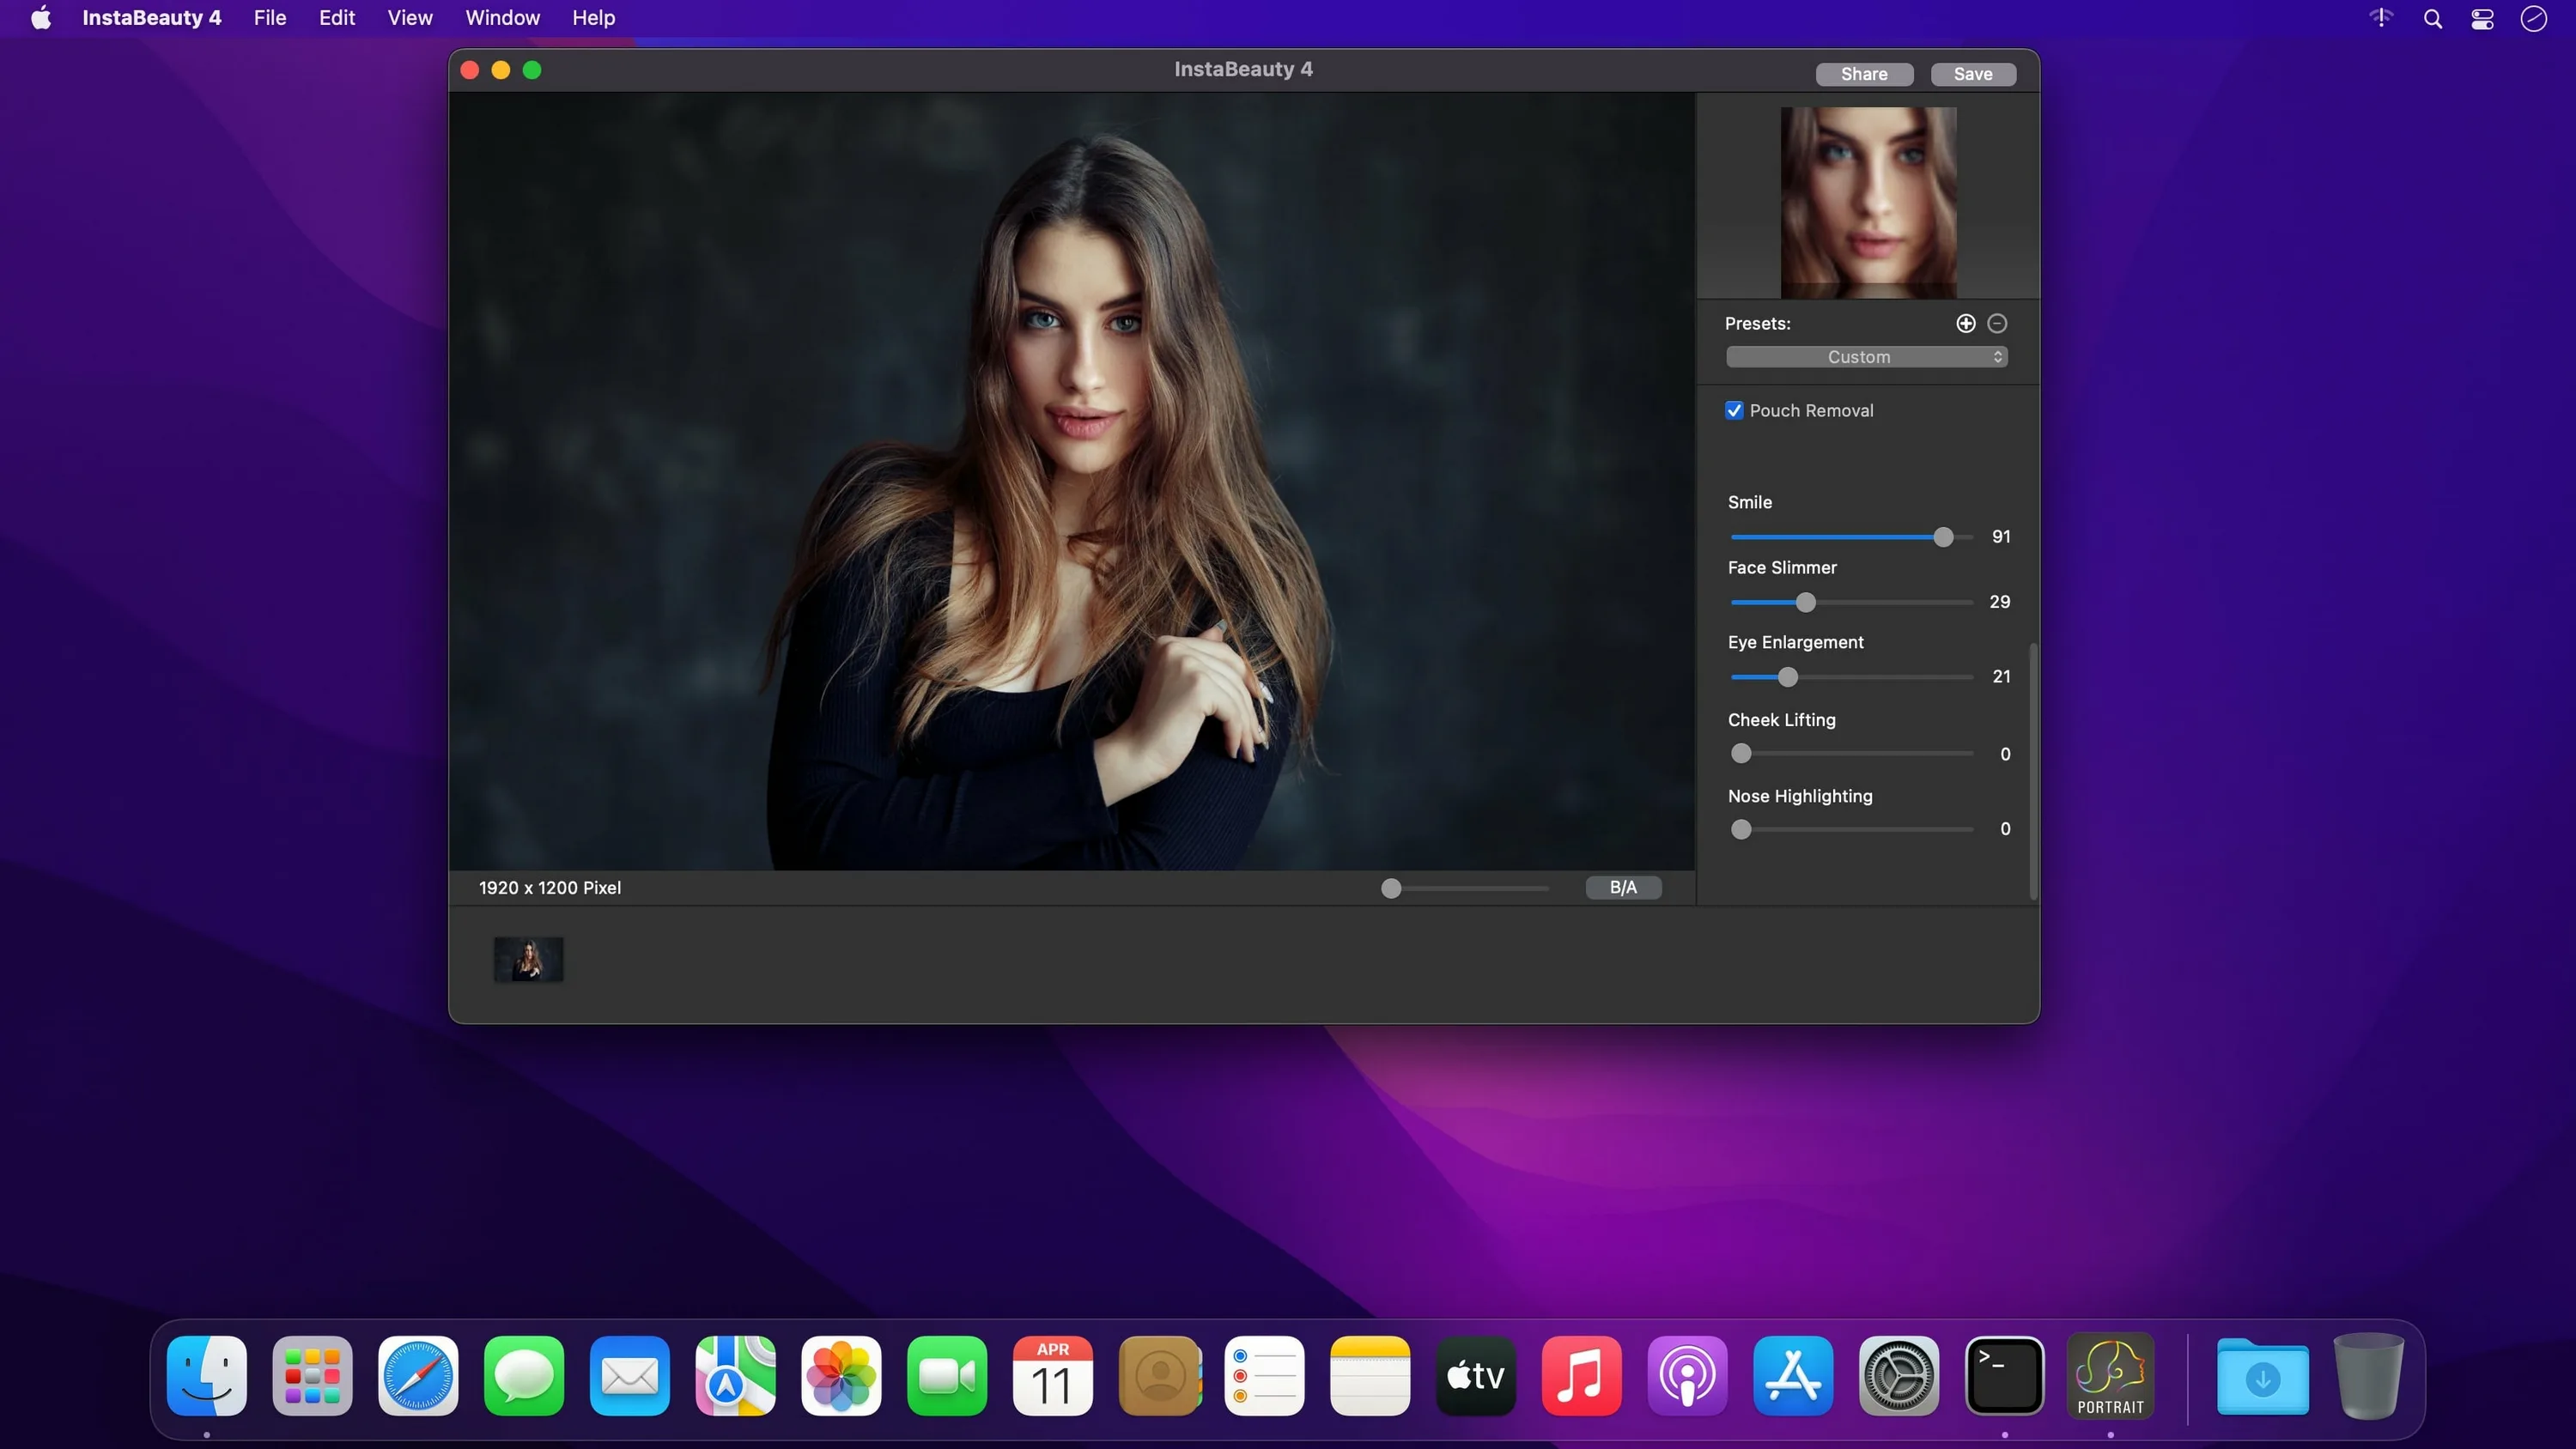
Task: Click the Smile slider handle
Action: point(1943,538)
